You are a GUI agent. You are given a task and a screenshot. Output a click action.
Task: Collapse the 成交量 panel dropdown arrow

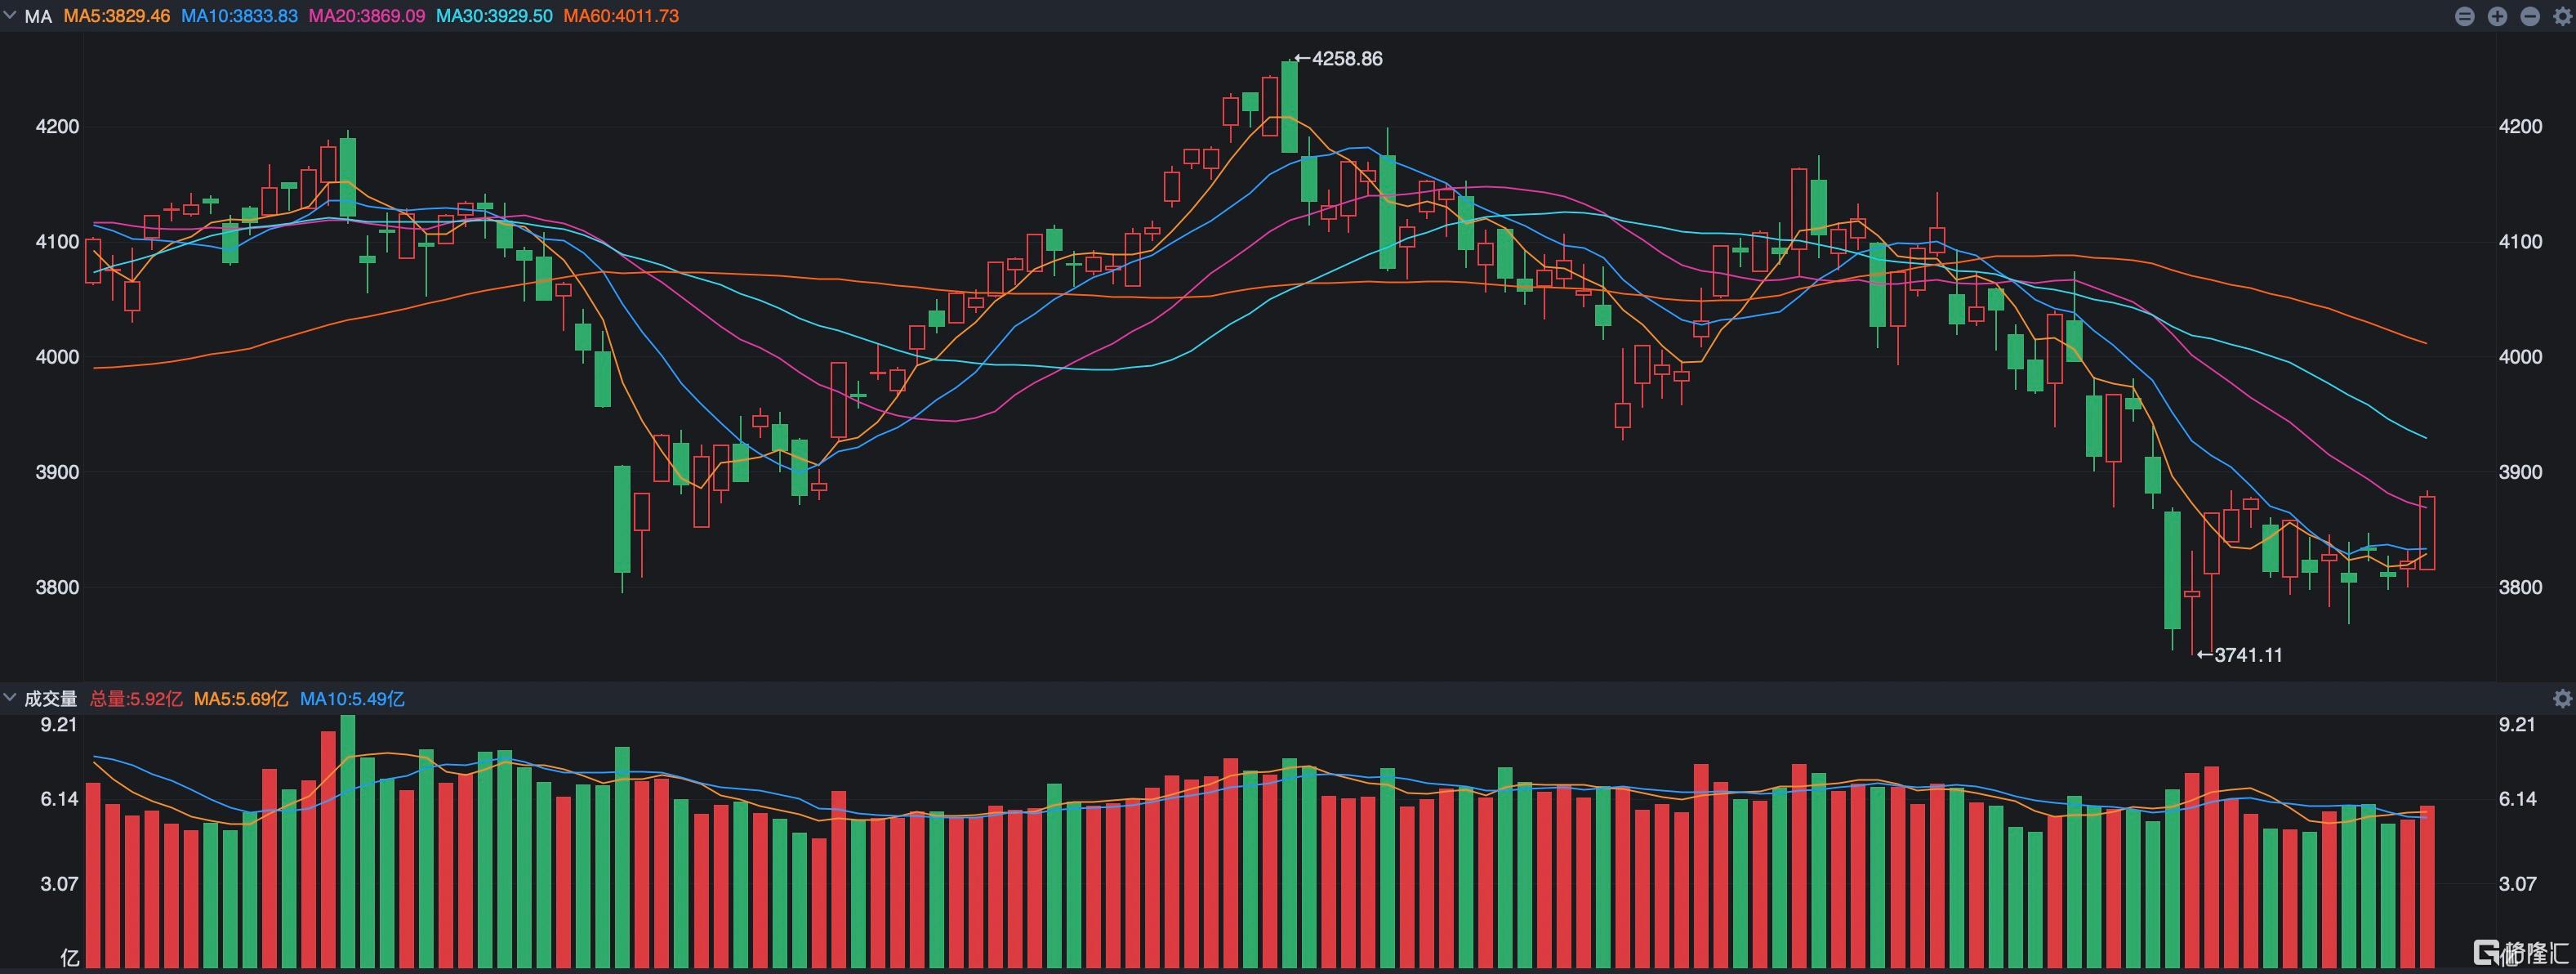(x=10, y=698)
